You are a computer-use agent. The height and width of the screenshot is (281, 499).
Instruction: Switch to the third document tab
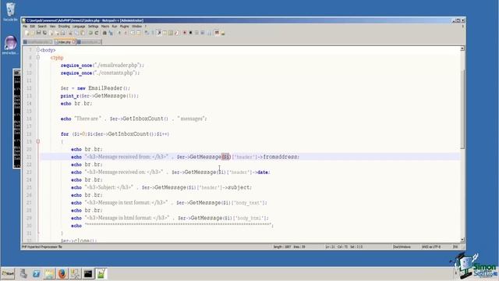coord(89,41)
